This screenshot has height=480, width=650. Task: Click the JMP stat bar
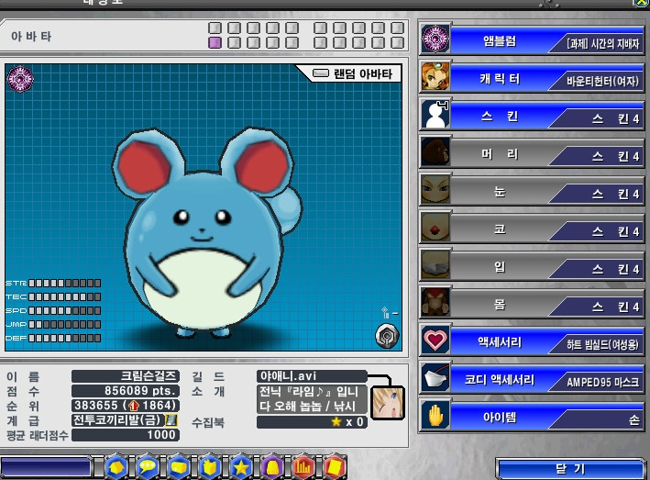64,324
